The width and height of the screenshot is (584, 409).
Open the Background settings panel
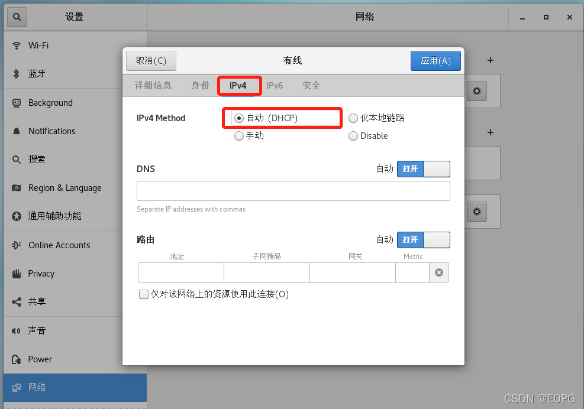(75, 103)
